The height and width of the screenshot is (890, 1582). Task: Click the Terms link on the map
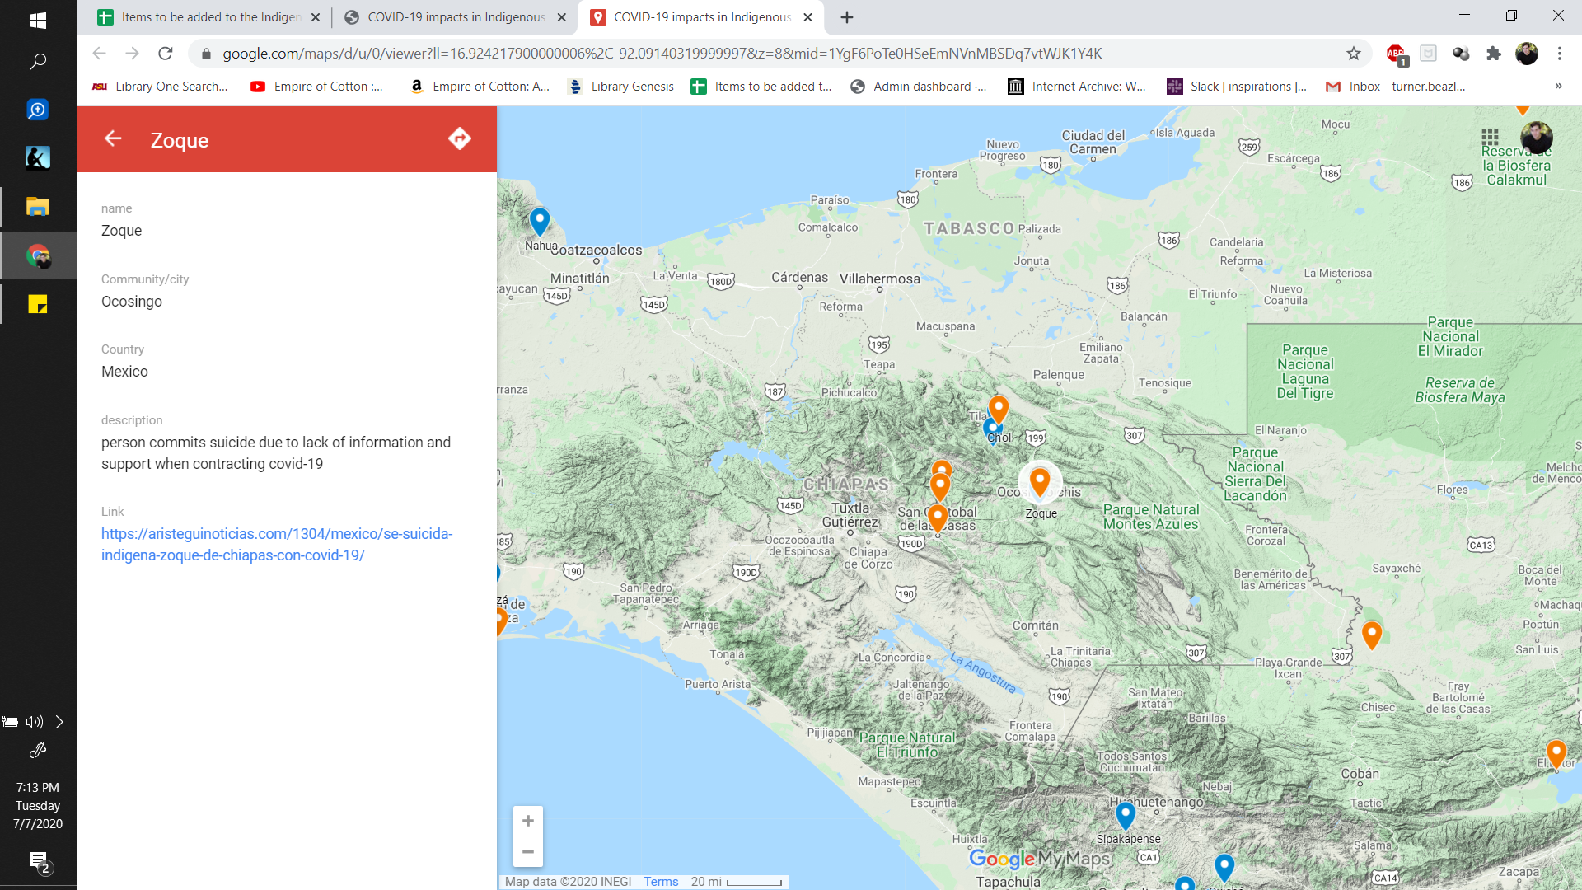point(661,882)
